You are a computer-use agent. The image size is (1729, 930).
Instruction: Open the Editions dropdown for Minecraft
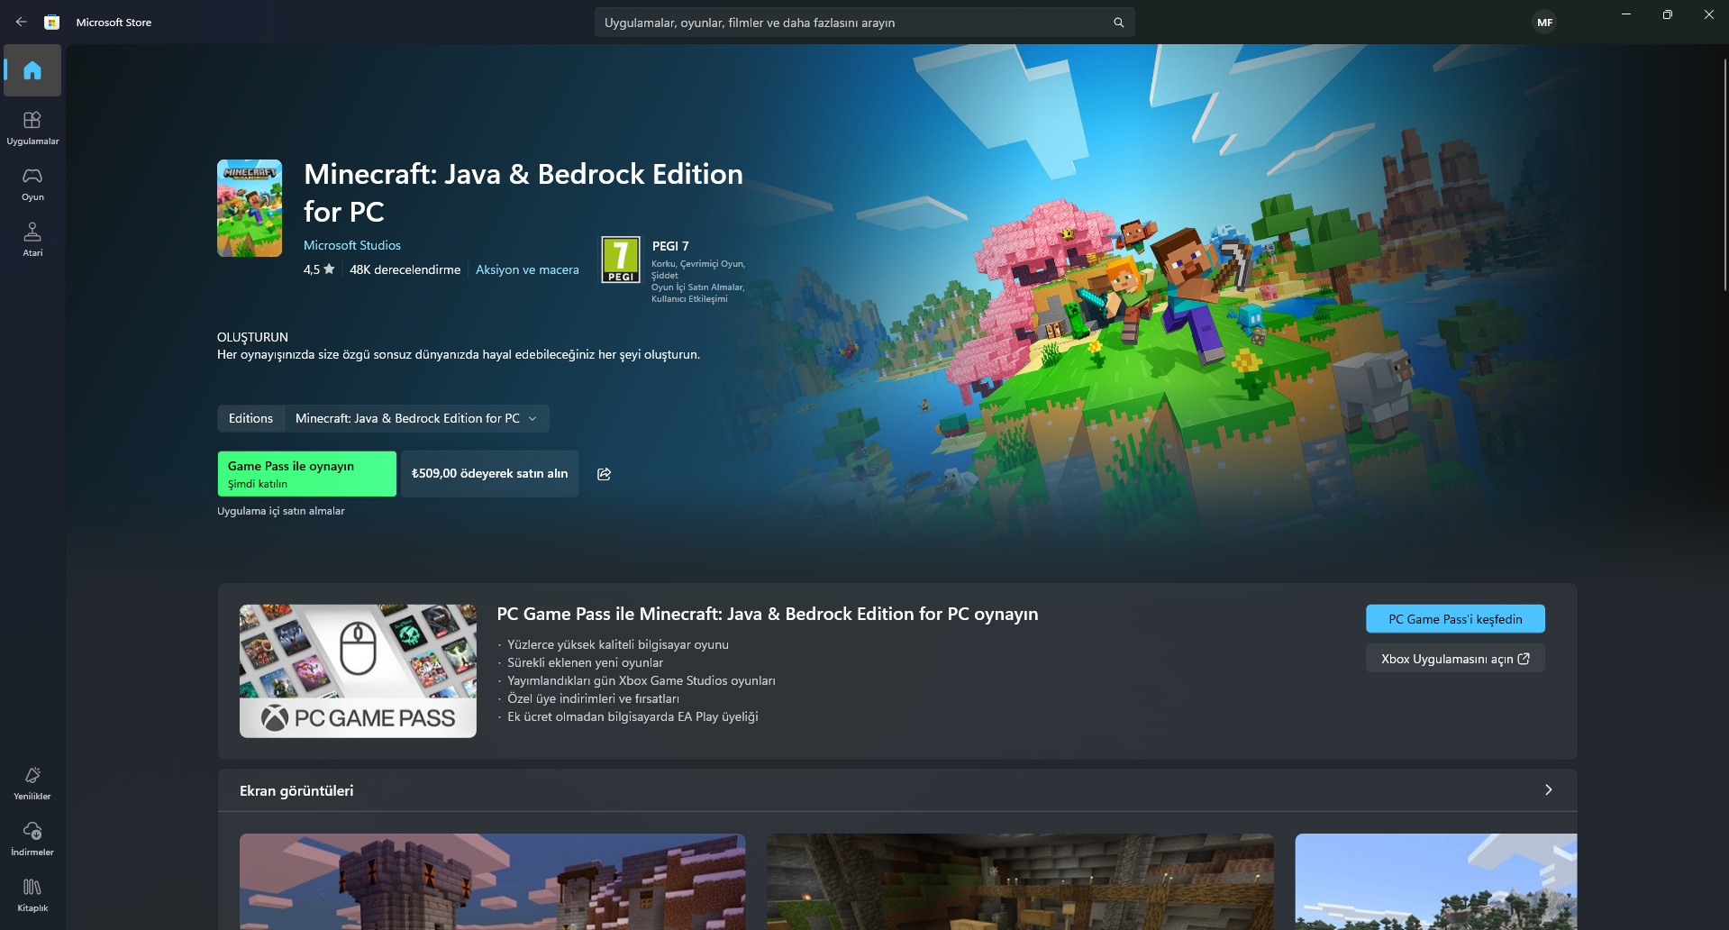[x=417, y=418]
